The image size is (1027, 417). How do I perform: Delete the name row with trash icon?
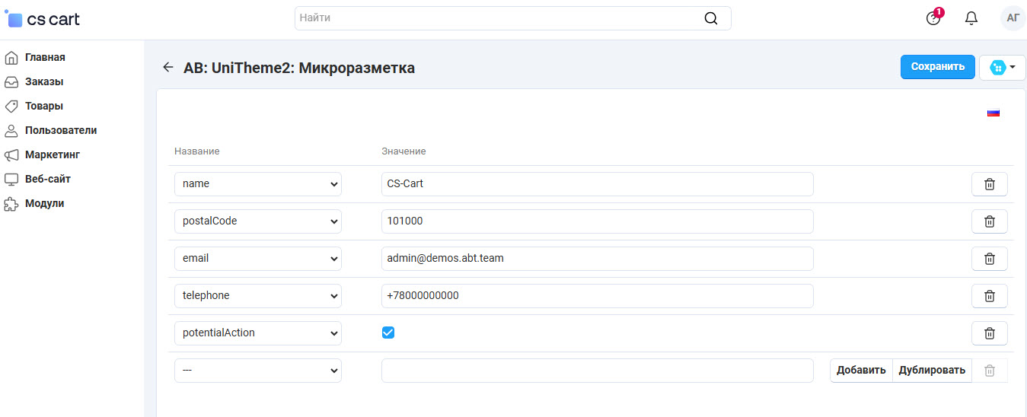(x=990, y=184)
